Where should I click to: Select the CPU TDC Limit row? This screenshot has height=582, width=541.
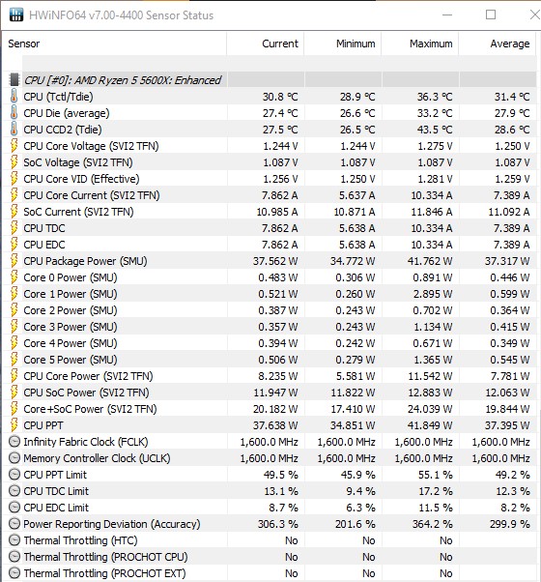pyautogui.click(x=270, y=491)
